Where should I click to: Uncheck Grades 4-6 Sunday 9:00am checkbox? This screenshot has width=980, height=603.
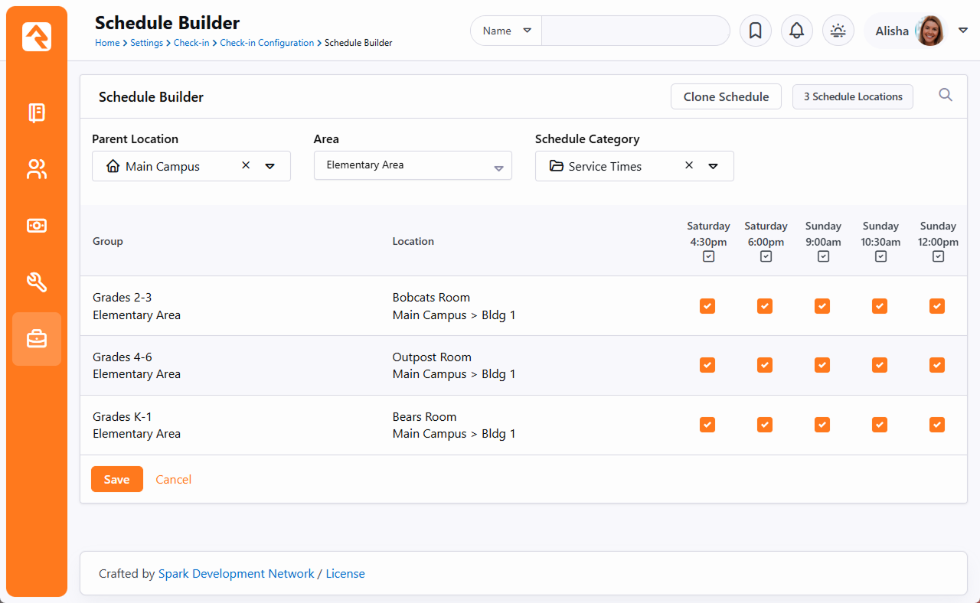(x=822, y=365)
